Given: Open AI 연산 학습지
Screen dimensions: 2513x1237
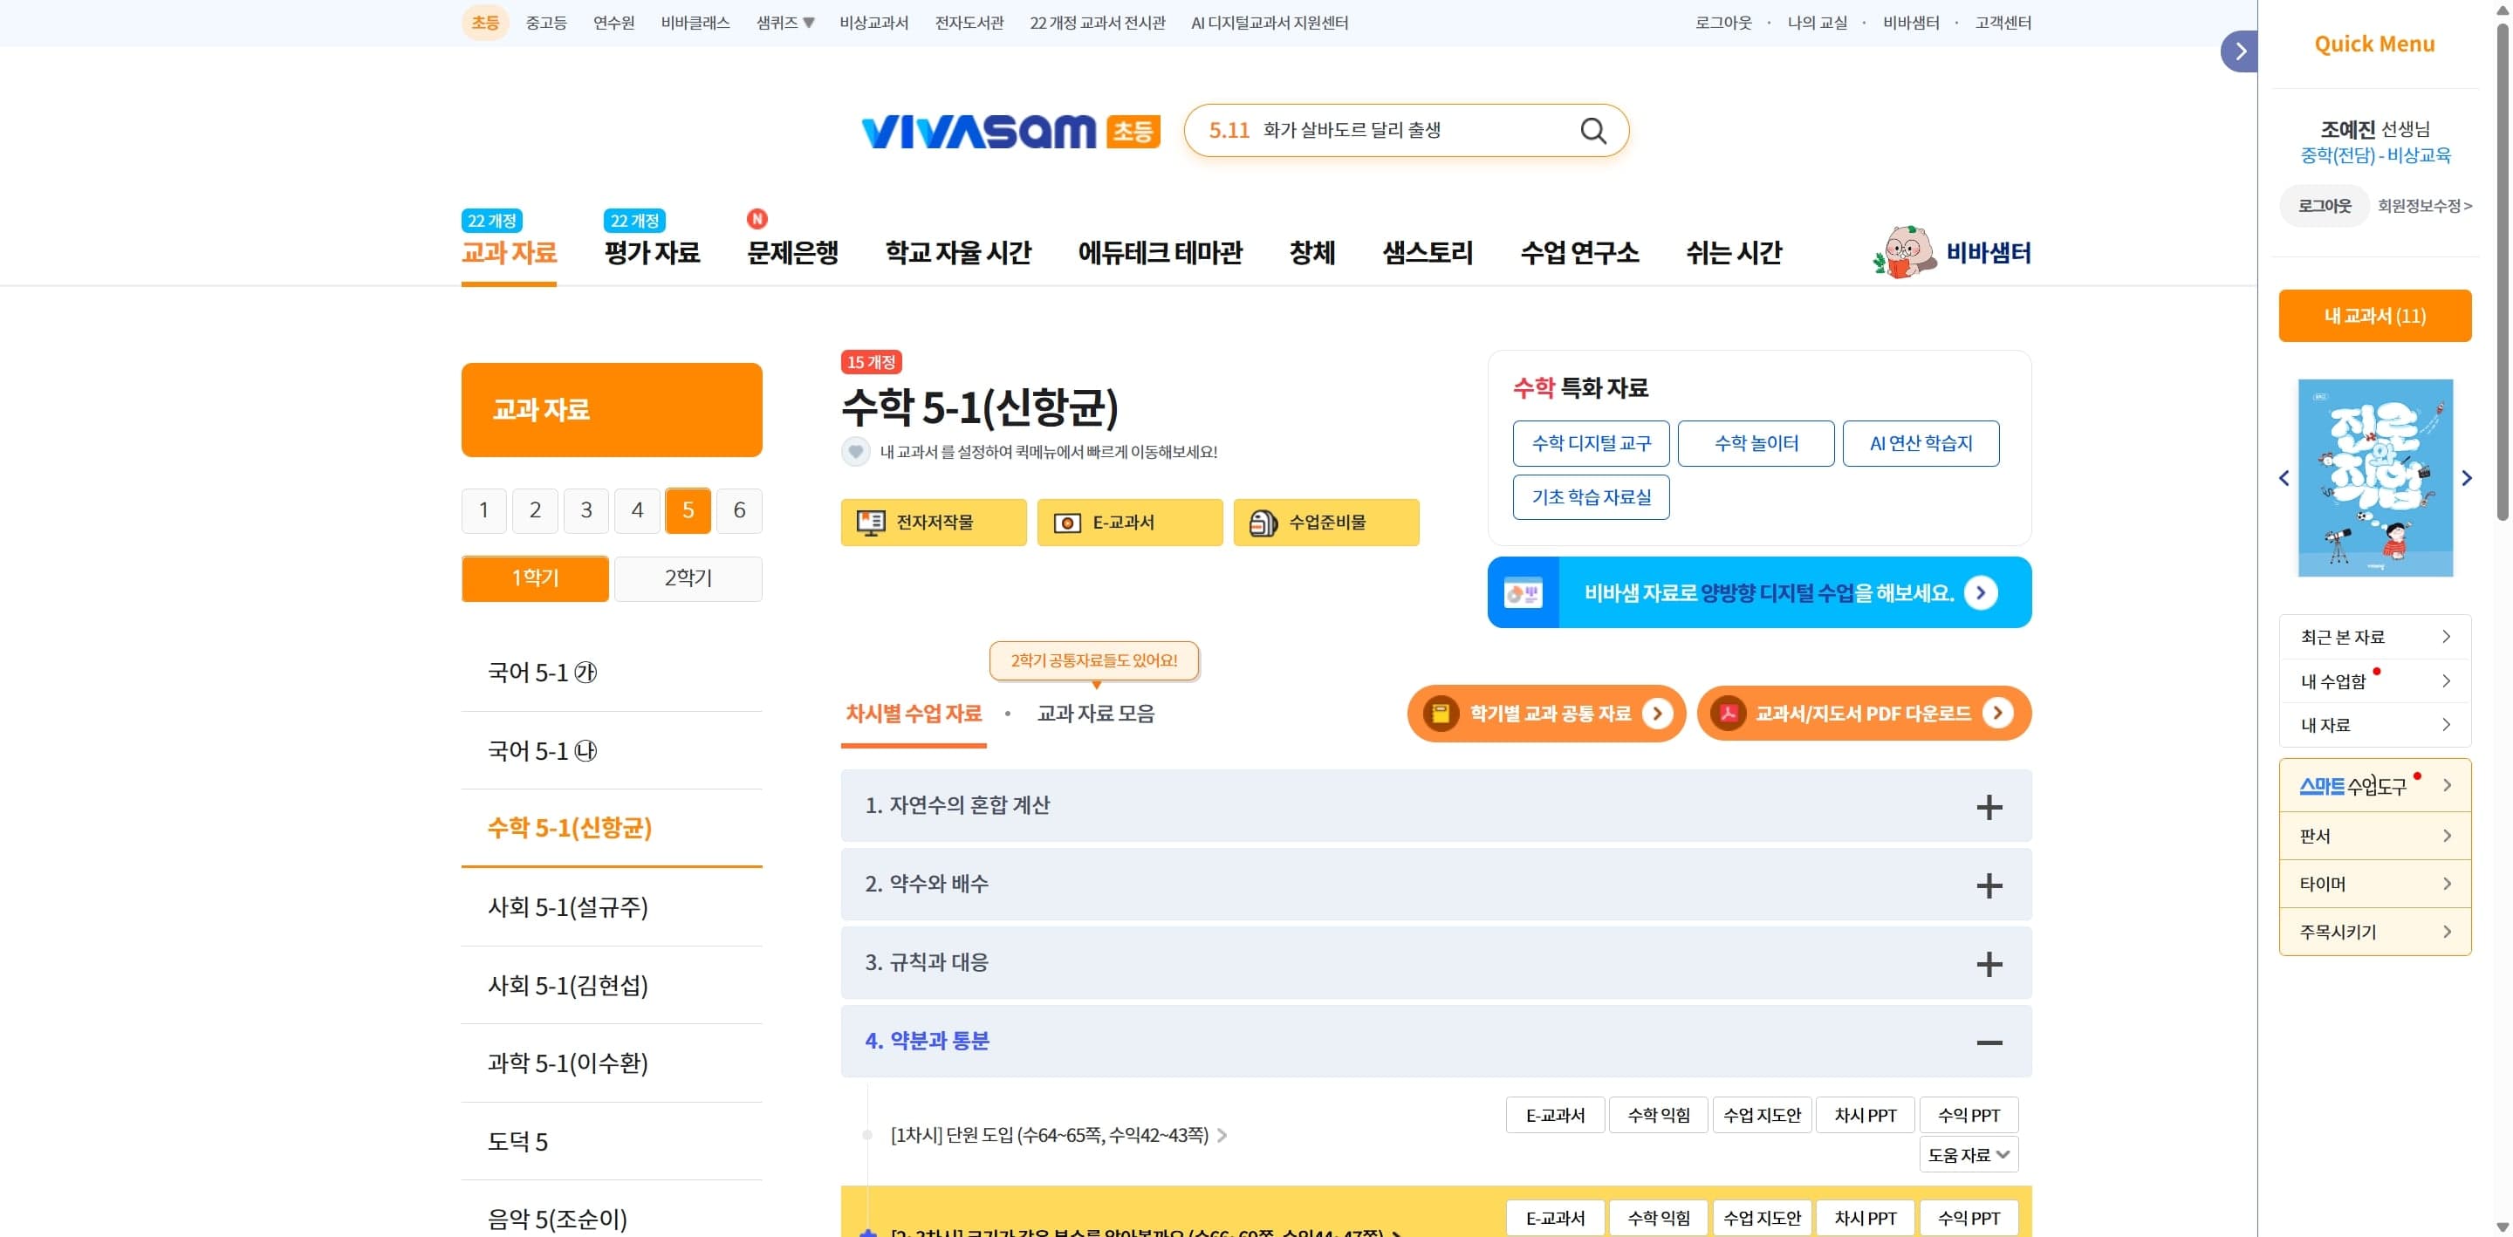Looking at the screenshot, I should tap(1921, 443).
